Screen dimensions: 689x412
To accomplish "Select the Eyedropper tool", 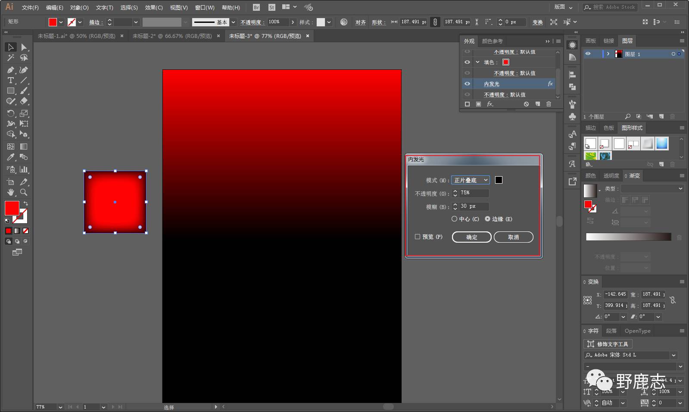I will click(11, 157).
